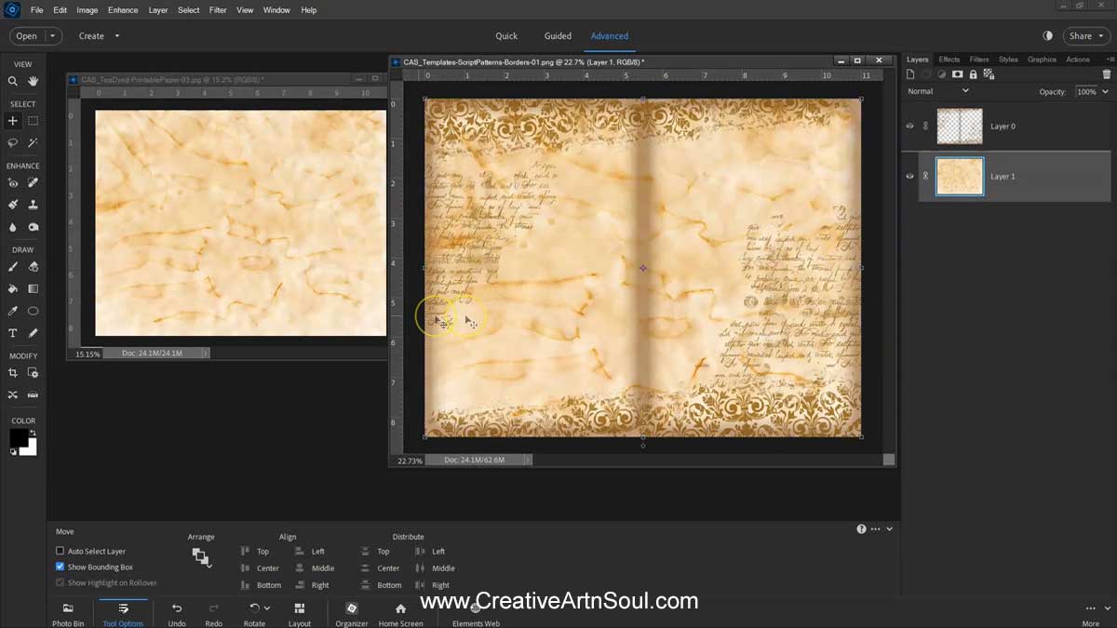Open the Create dropdown
Viewport: 1117px width, 628px height.
[x=98, y=35]
